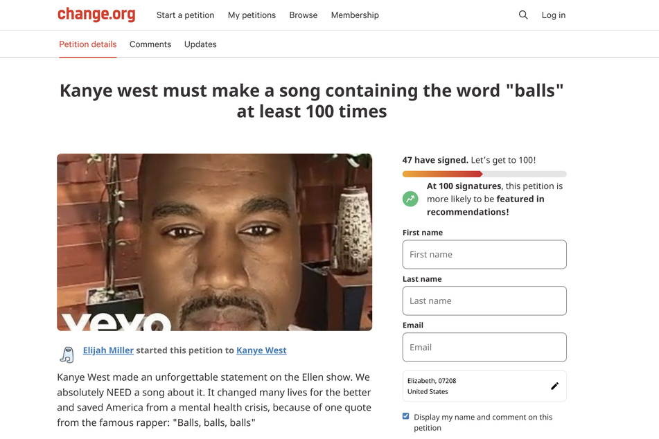Click the signature progress bar
The width and height of the screenshot is (659, 439).
click(484, 174)
